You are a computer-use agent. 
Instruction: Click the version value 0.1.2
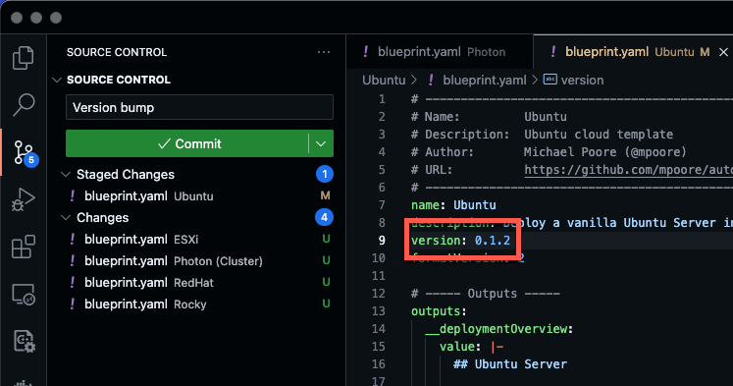coord(493,240)
